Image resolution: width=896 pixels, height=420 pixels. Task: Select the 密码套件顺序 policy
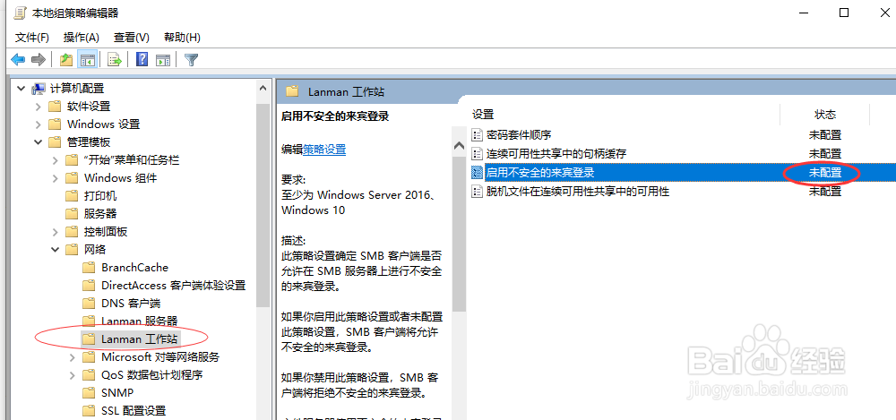coord(518,135)
